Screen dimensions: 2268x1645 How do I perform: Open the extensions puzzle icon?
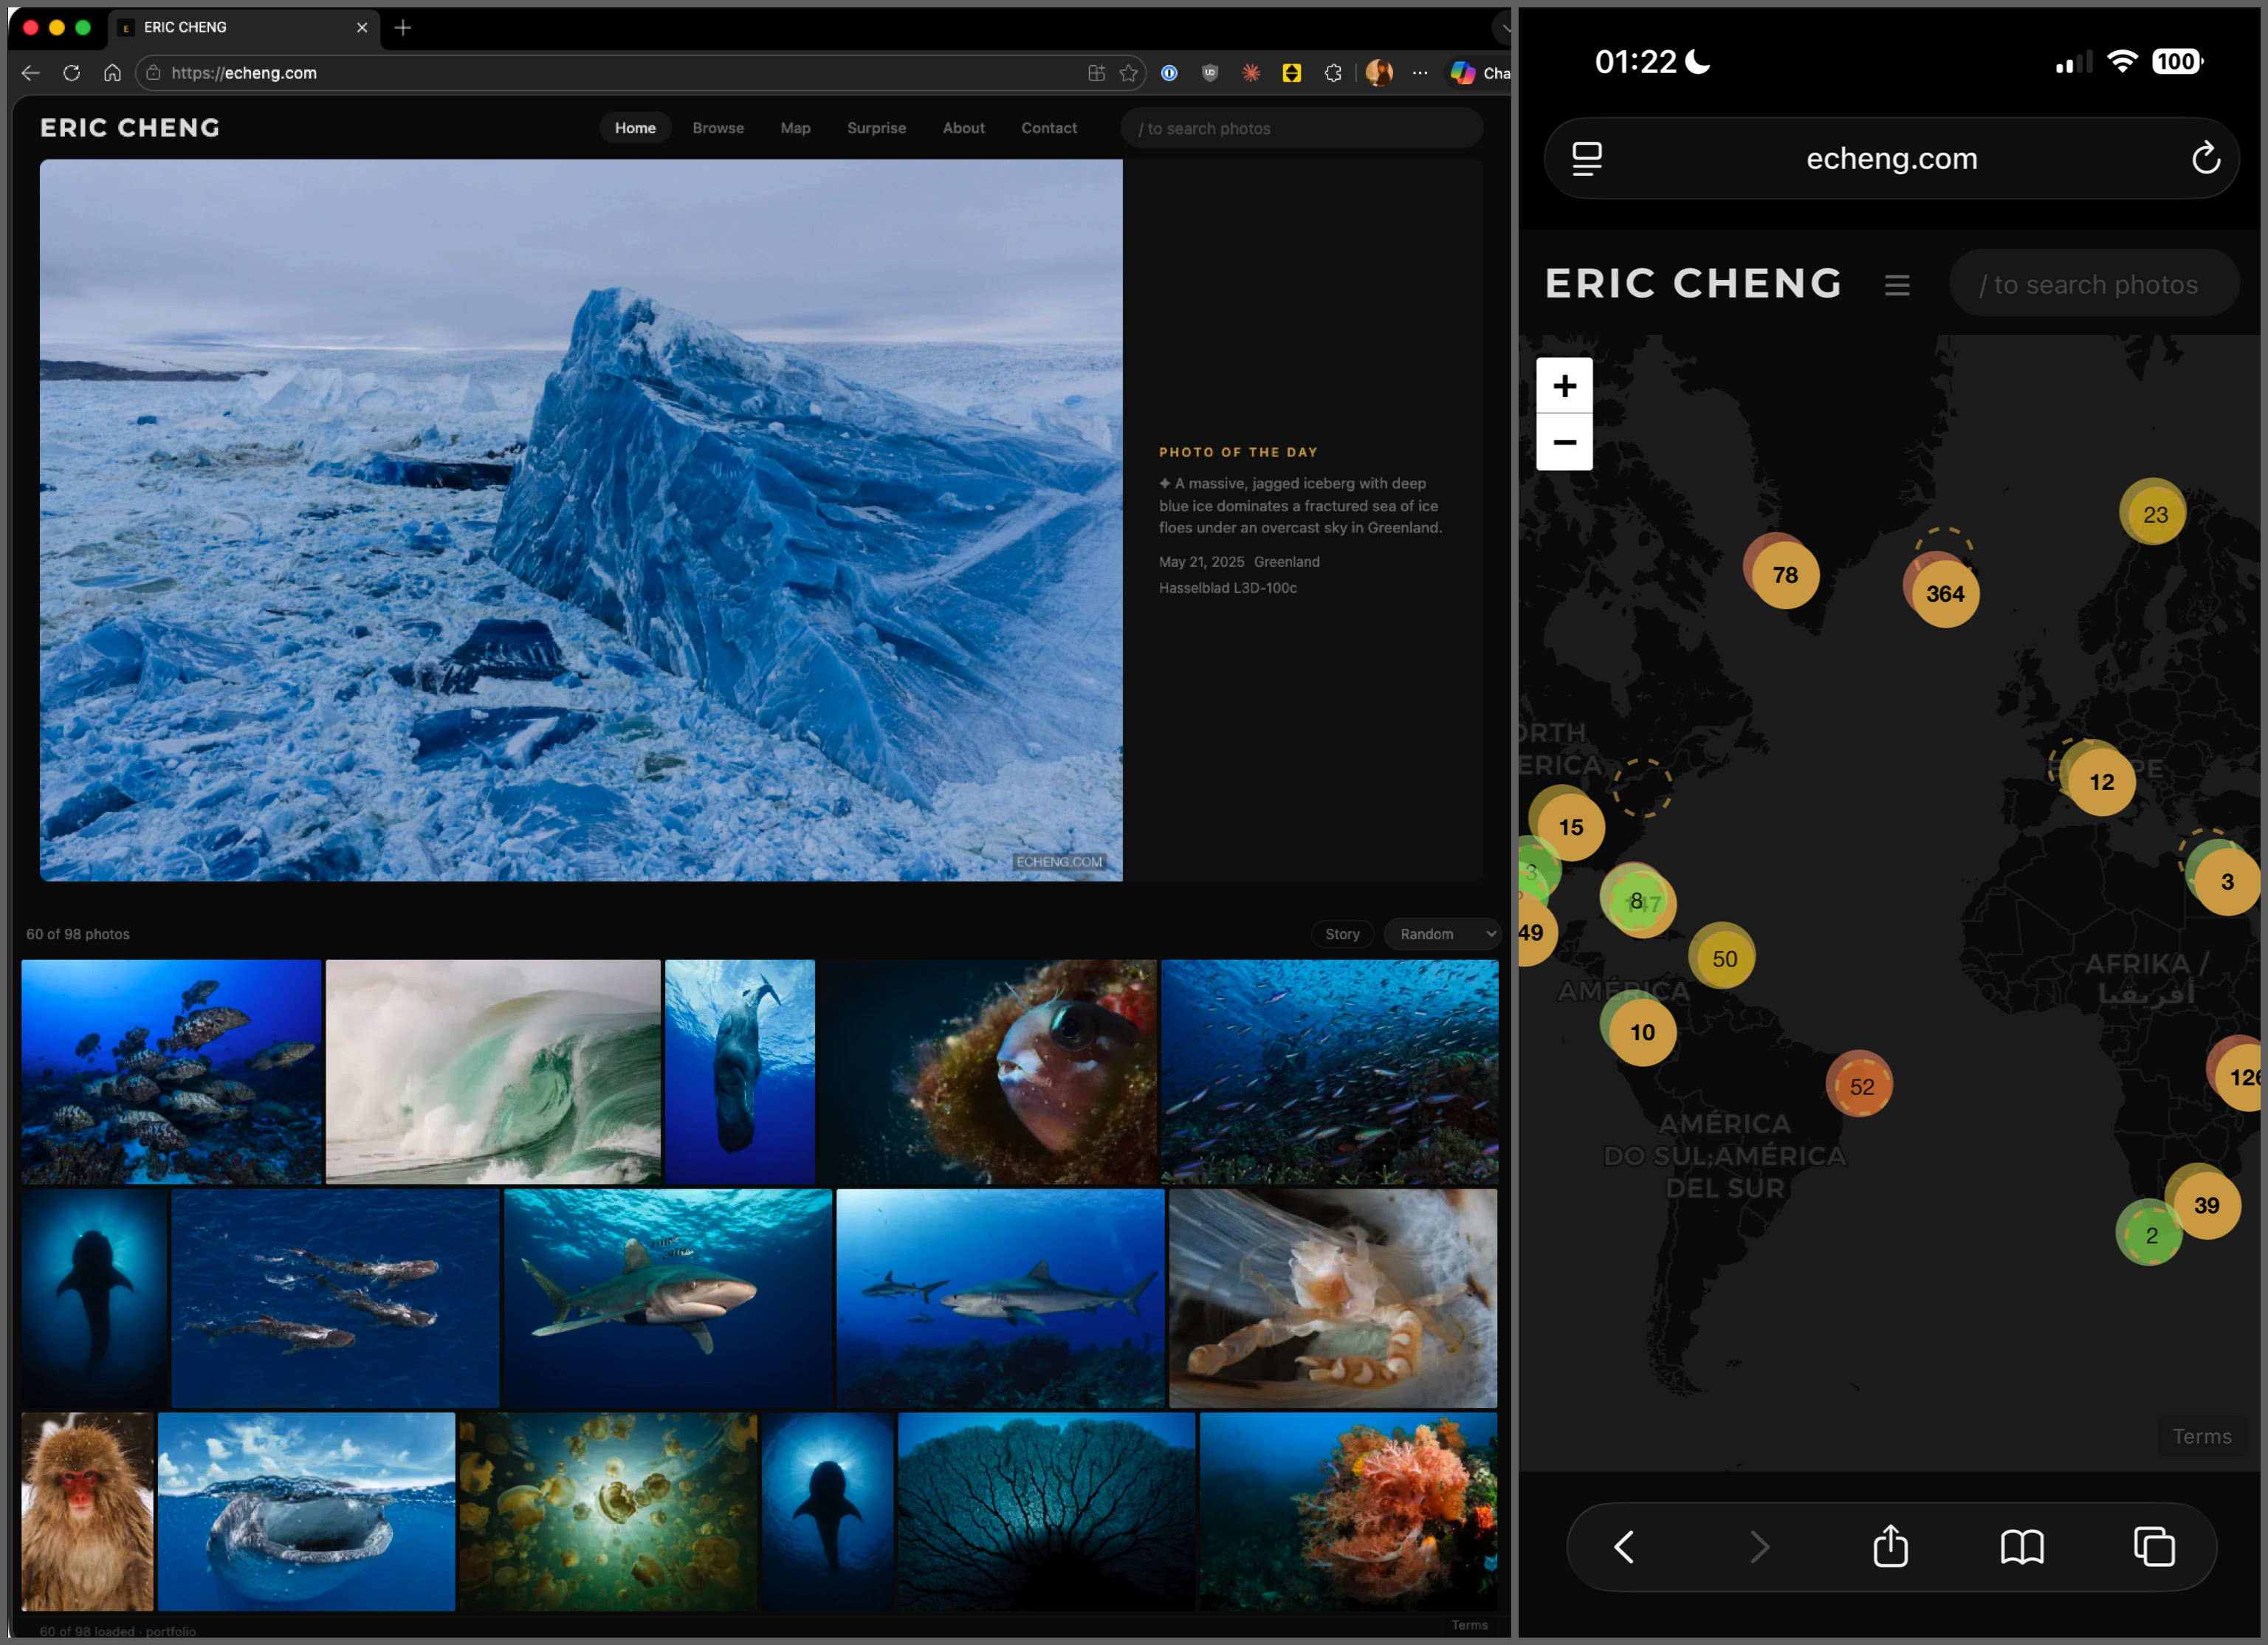coord(1332,73)
